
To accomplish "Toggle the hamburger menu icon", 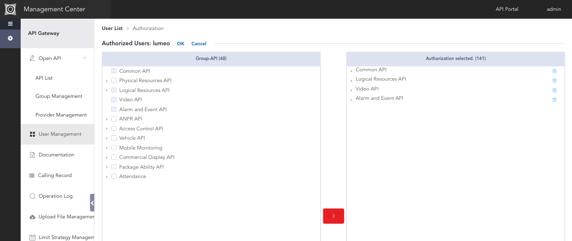I will (x=10, y=24).
